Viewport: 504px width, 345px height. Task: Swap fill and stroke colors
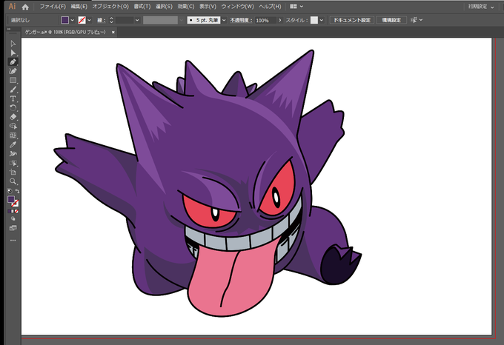pos(17,191)
